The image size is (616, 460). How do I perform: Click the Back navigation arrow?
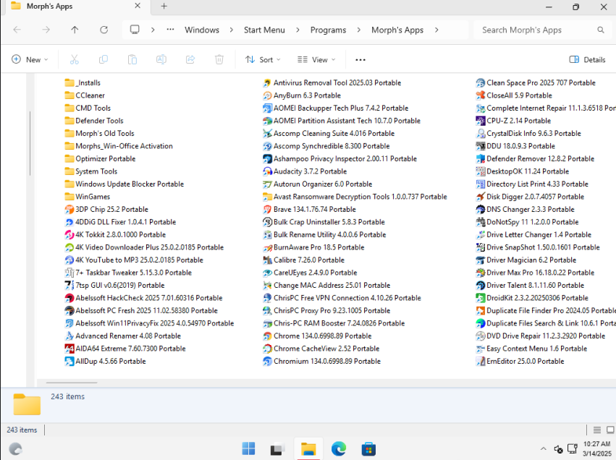coord(17,30)
